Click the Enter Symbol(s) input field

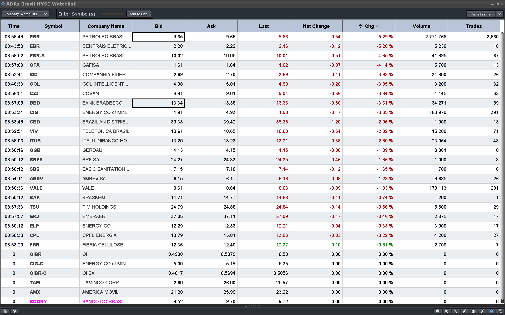point(112,14)
